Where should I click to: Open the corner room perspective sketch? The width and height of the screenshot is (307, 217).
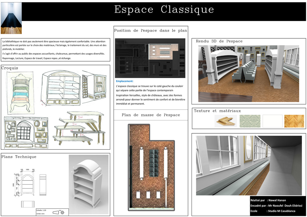[x=94, y=87]
